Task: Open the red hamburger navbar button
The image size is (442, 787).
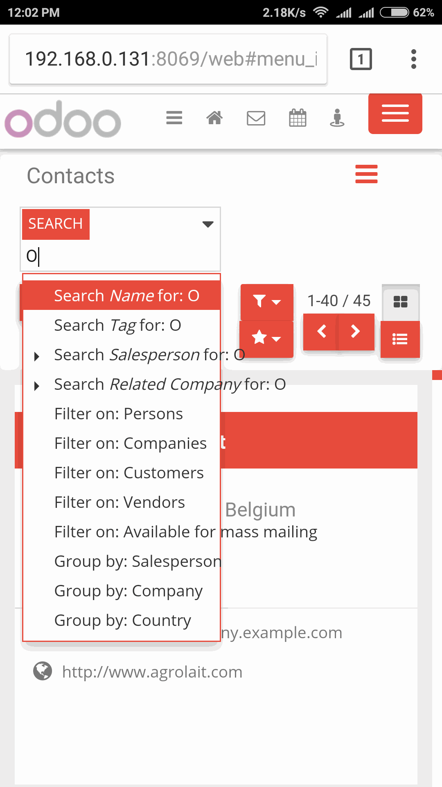Action: click(x=395, y=114)
